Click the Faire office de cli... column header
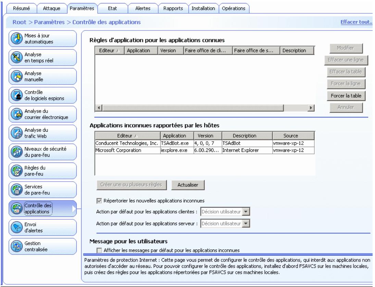The height and width of the screenshot is (287, 375). pos(208,50)
